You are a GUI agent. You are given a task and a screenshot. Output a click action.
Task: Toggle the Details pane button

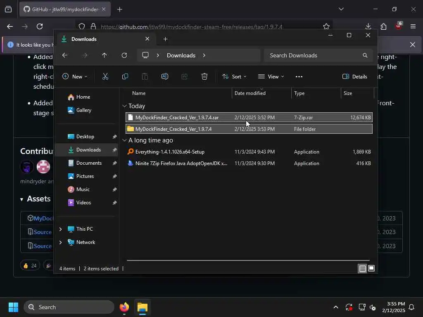point(355,76)
